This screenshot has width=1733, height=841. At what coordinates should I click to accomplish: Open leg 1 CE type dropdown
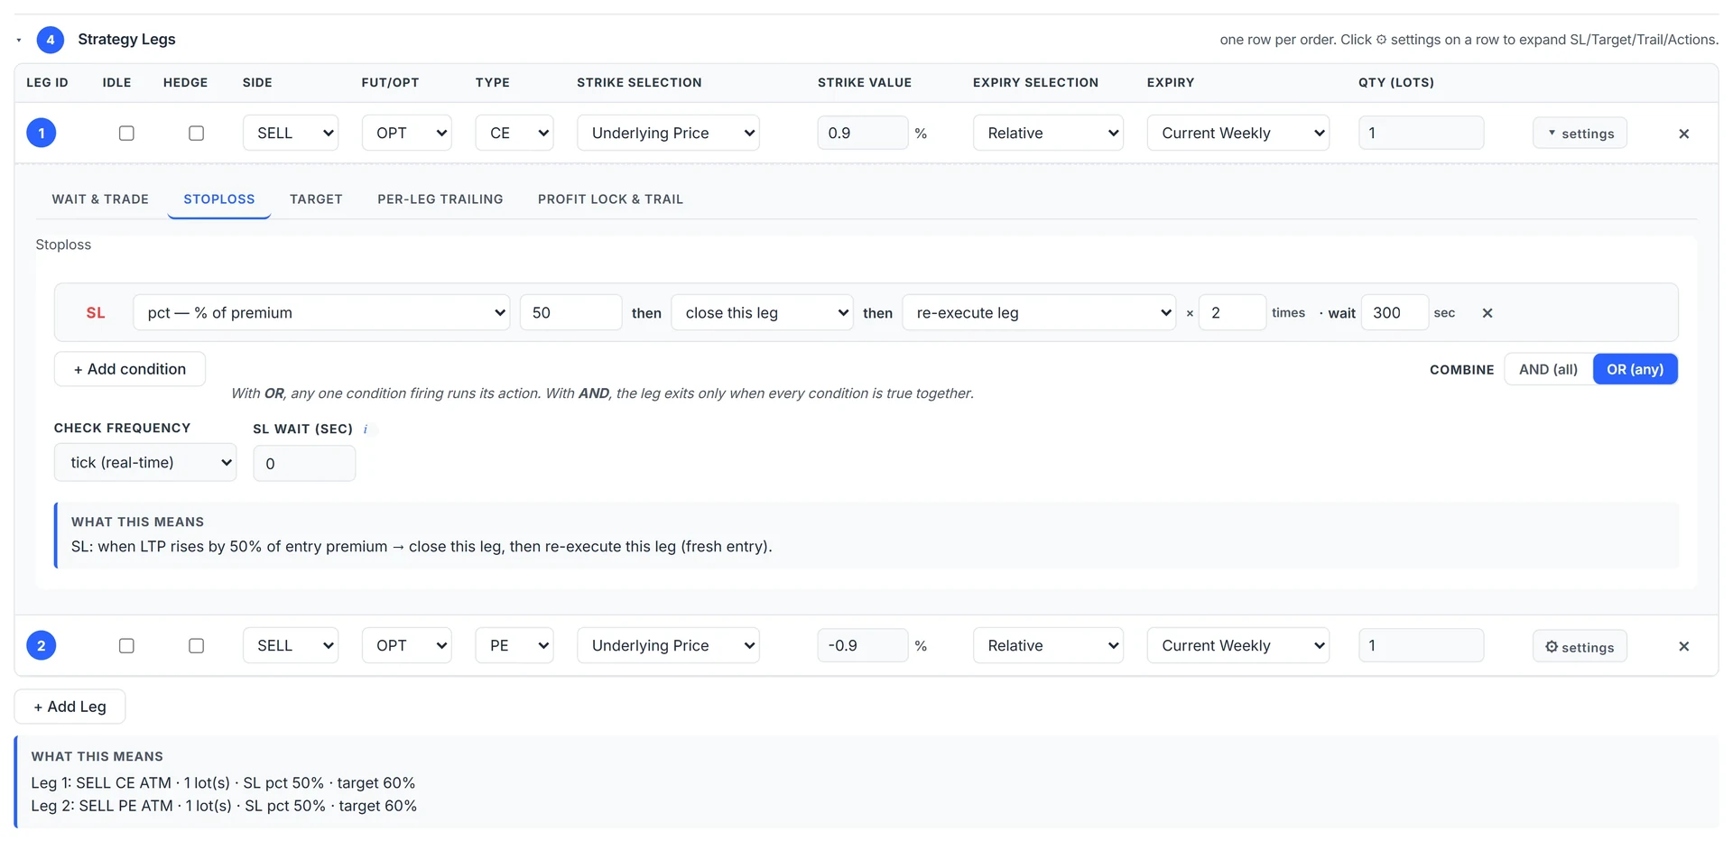click(x=514, y=133)
